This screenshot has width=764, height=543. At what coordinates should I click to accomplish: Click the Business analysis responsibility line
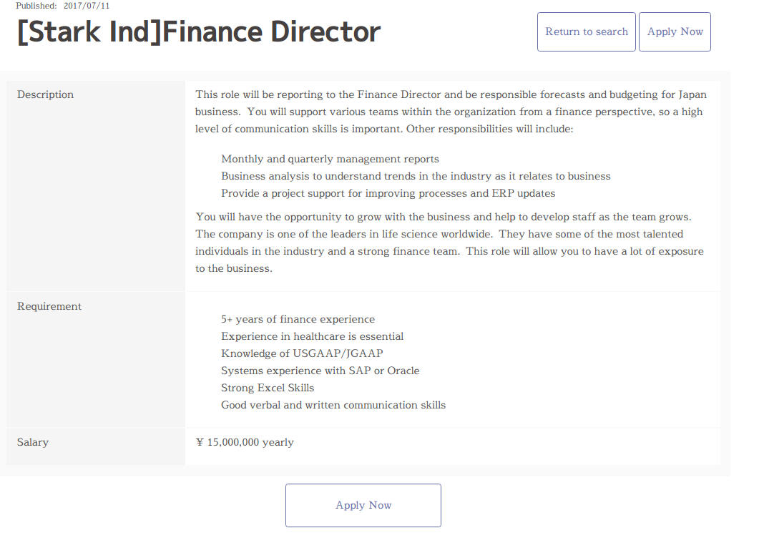coord(416,176)
